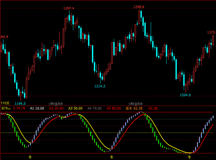Click the 牛 signal under the 1194.5 low
216x160 pixels.
(30, 157)
